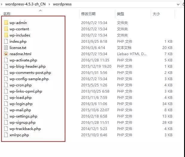Select the license.txt document icon
Image resolution: width=185 pixels, height=157 pixels.
[x=6, y=47]
